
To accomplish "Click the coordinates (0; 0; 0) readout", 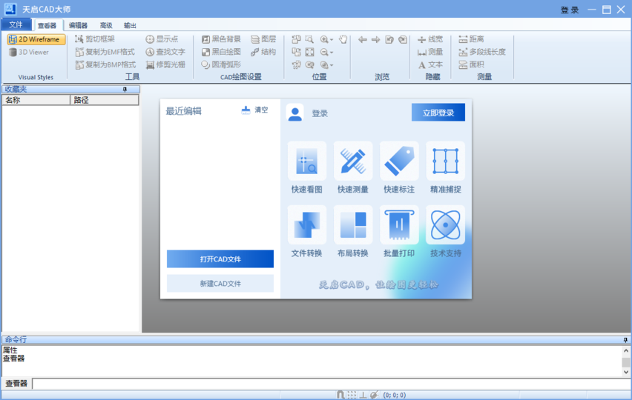I will (x=394, y=395).
